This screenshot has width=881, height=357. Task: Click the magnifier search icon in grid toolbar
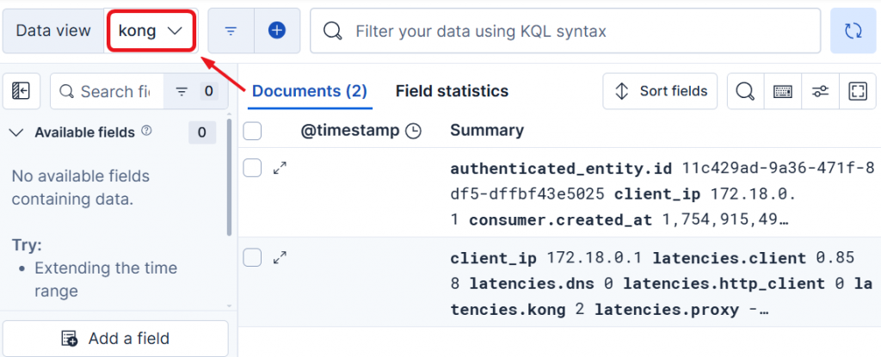point(745,91)
